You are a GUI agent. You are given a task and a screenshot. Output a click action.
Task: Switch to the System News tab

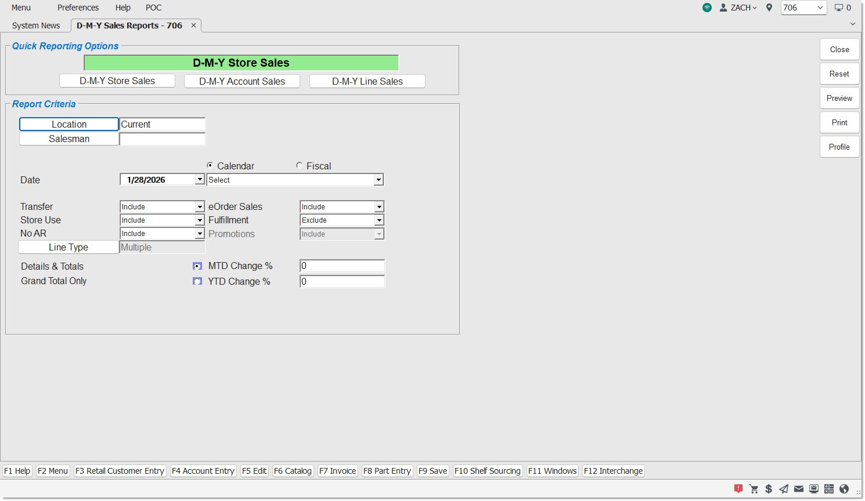[x=36, y=26]
